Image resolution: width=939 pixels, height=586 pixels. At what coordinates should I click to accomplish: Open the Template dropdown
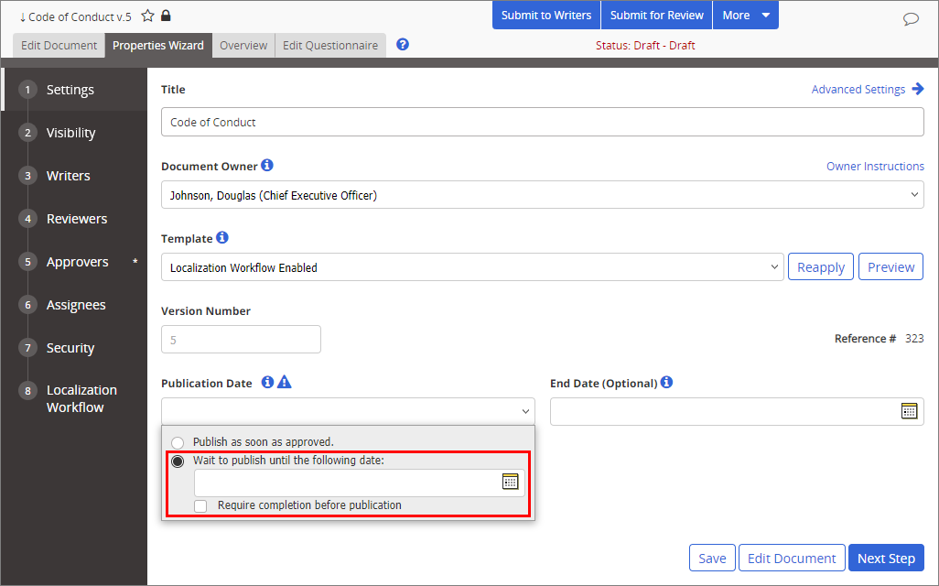tap(472, 267)
